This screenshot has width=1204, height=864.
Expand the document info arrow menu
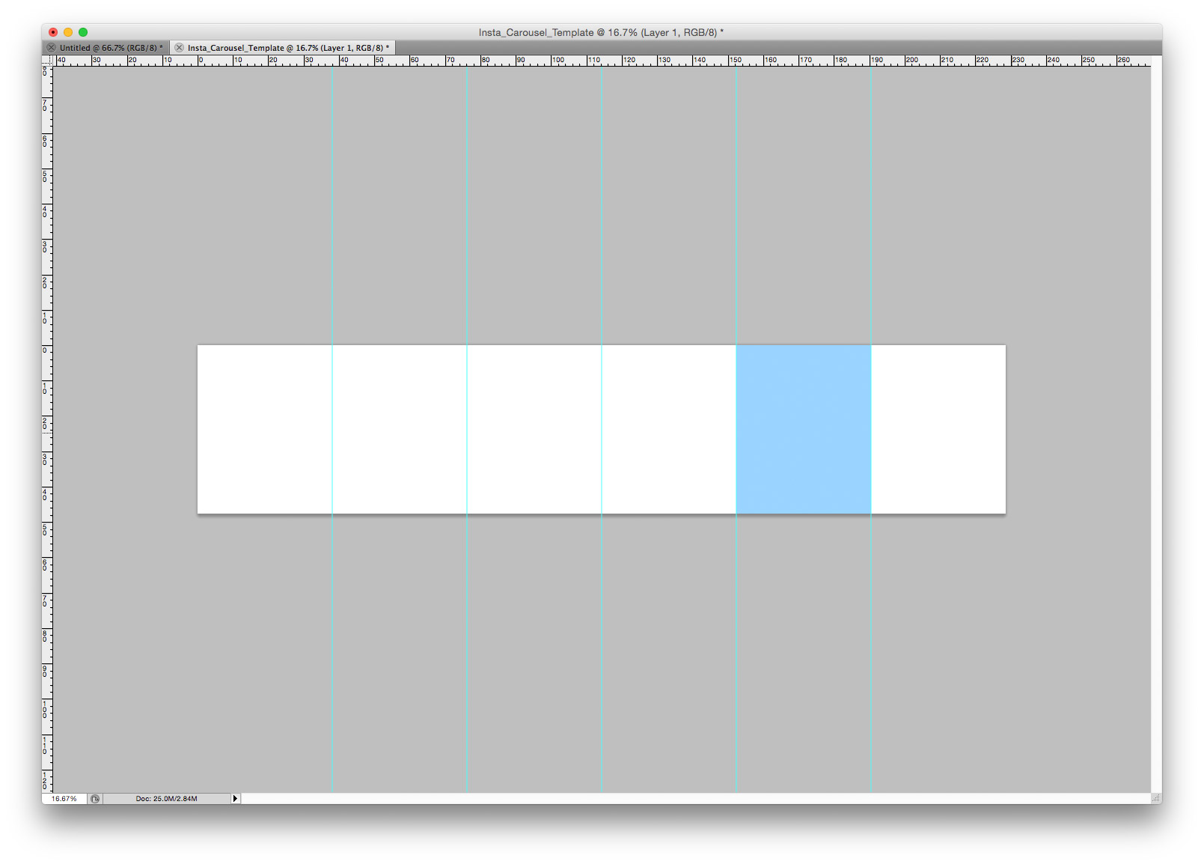coord(235,799)
